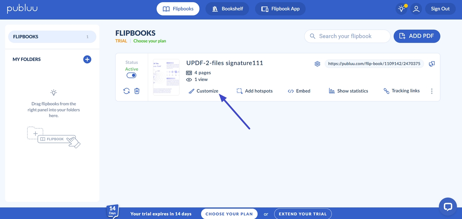Open the Embed option
The height and width of the screenshot is (219, 462).
(x=299, y=91)
